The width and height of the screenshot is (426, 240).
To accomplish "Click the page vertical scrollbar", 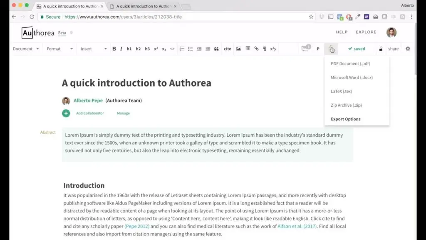I will pyautogui.click(x=415, y=49).
